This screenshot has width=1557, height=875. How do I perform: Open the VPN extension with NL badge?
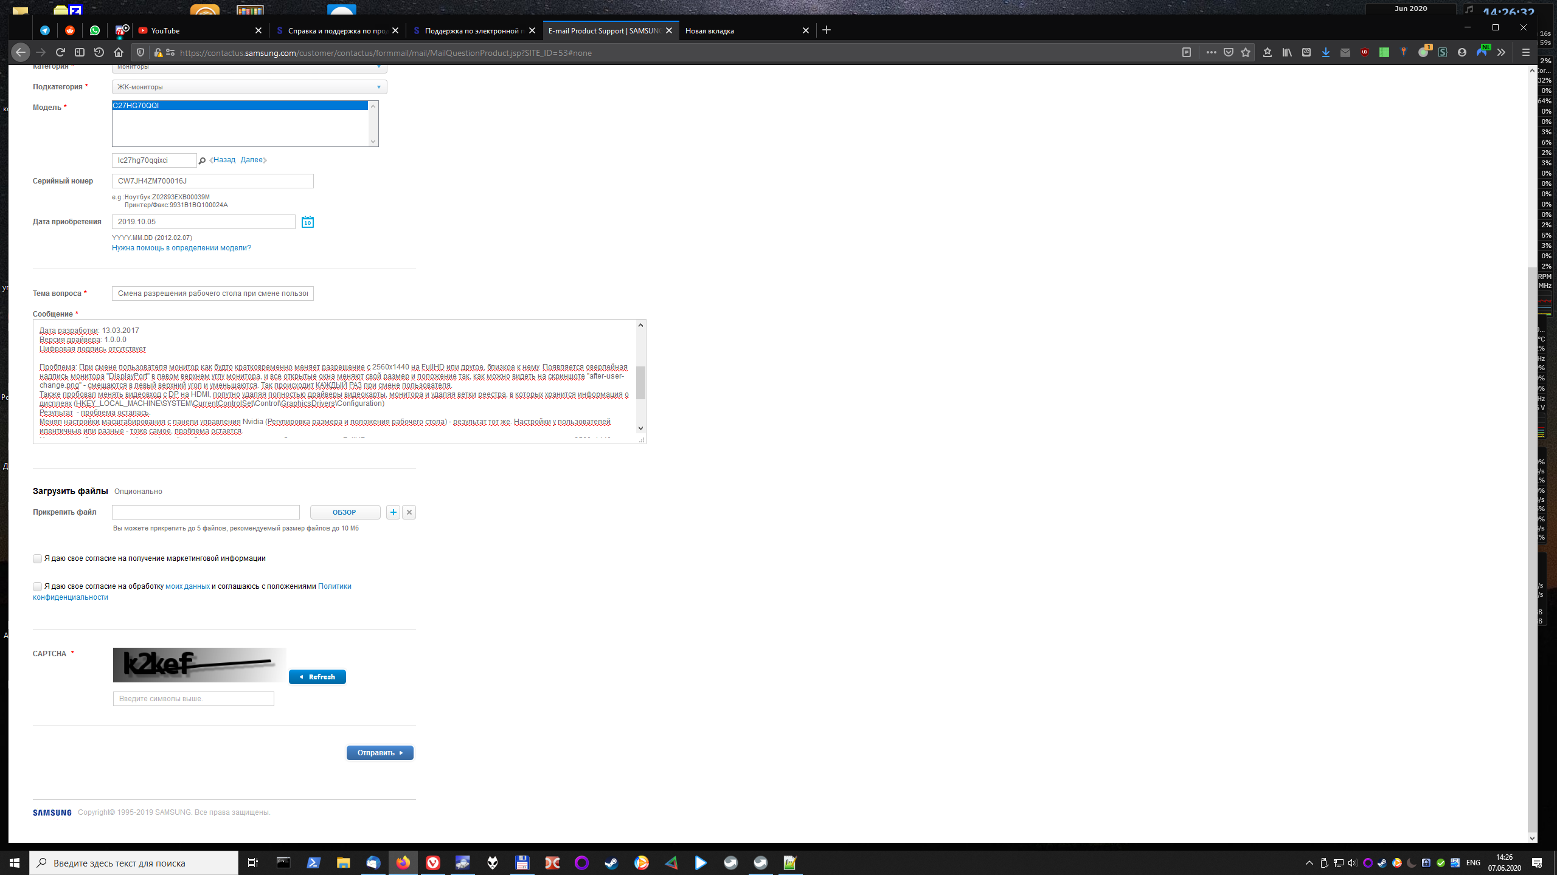1482,51
